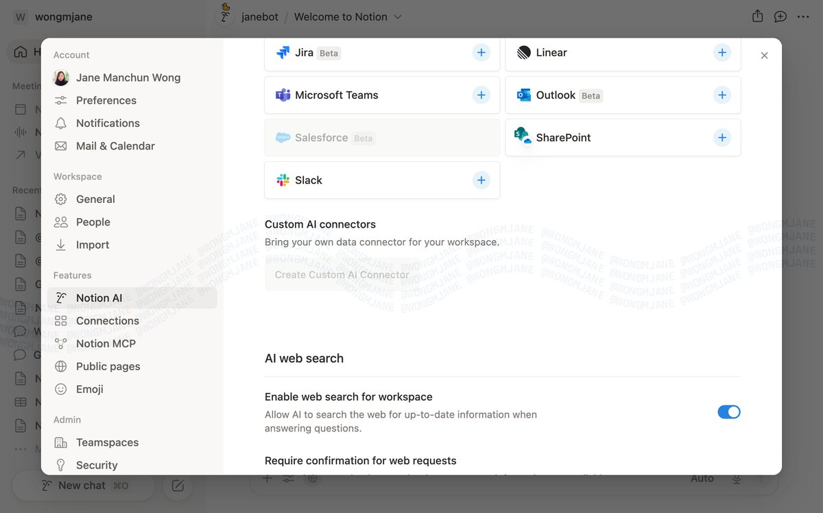
Task: Add the Jira connector with plus button
Action: pyautogui.click(x=481, y=53)
